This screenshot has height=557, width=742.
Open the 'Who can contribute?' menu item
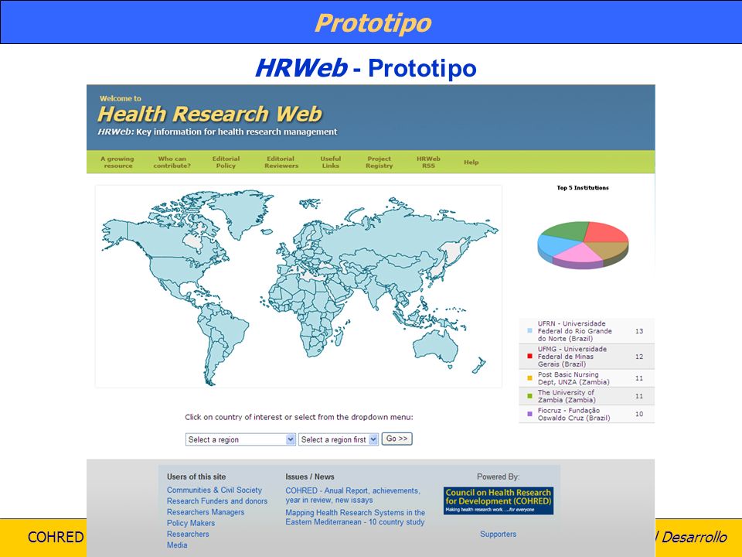[172, 162]
